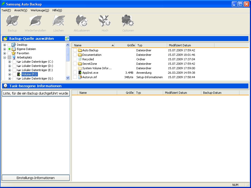Click the Eigene Dateien folder icon

(x=14, y=49)
